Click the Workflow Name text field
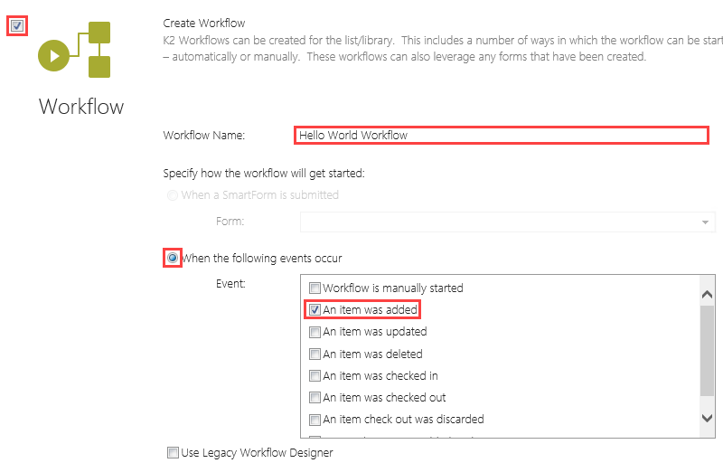The height and width of the screenshot is (463, 723). tap(501, 136)
